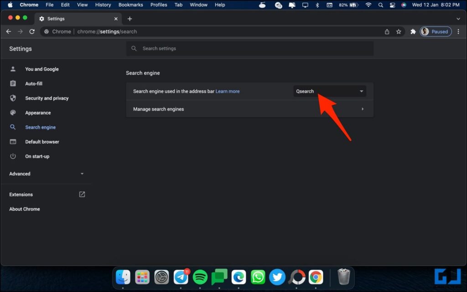Open Security and privacy section
467x292 pixels.
tap(47, 98)
